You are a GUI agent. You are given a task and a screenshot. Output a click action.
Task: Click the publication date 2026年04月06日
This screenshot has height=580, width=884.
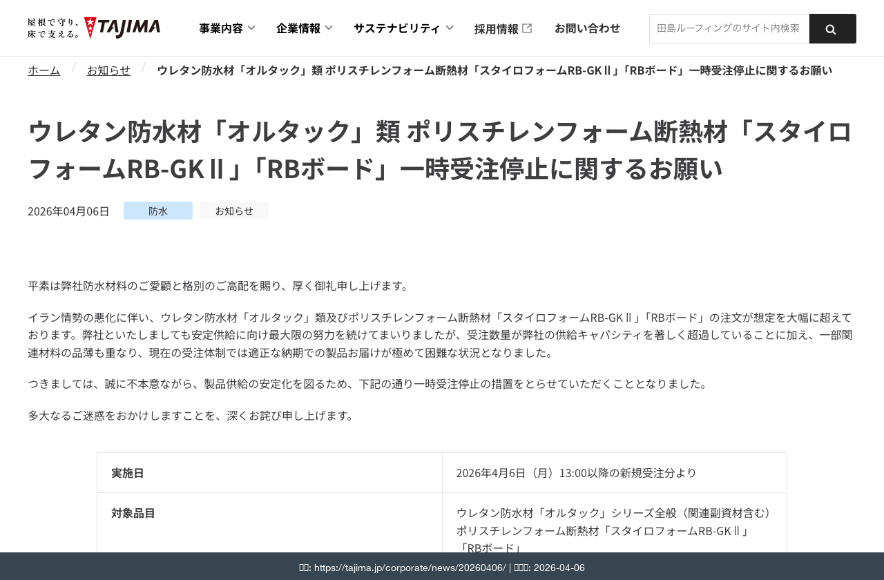click(68, 210)
